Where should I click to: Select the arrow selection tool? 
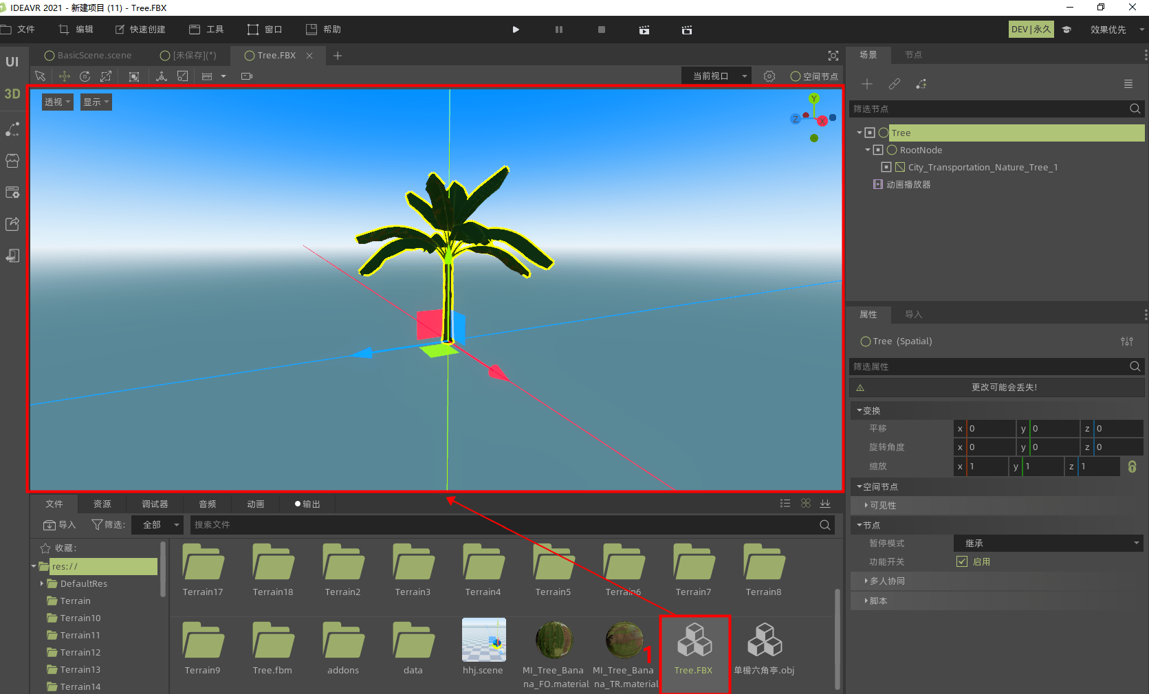[41, 76]
